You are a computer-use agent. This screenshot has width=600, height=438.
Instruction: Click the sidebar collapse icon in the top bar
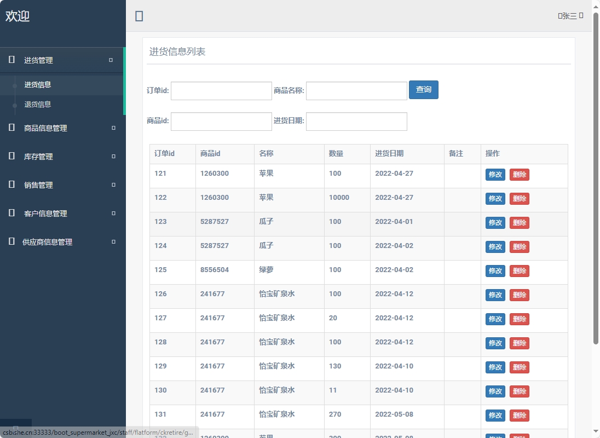pyautogui.click(x=139, y=16)
